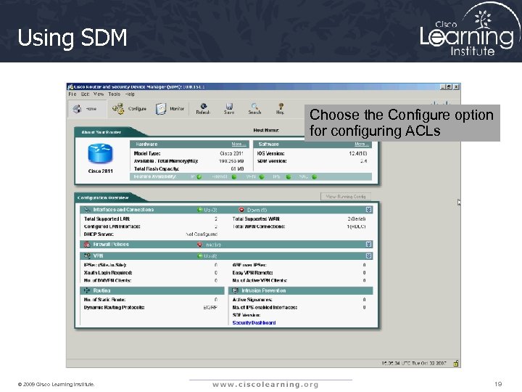Select the DHCP Server label

99,234
